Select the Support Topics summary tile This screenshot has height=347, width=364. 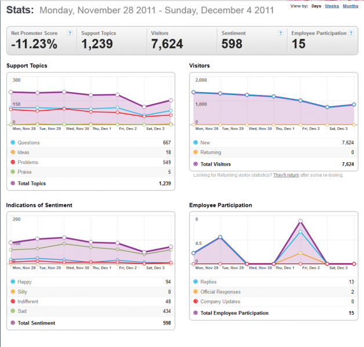(112, 41)
